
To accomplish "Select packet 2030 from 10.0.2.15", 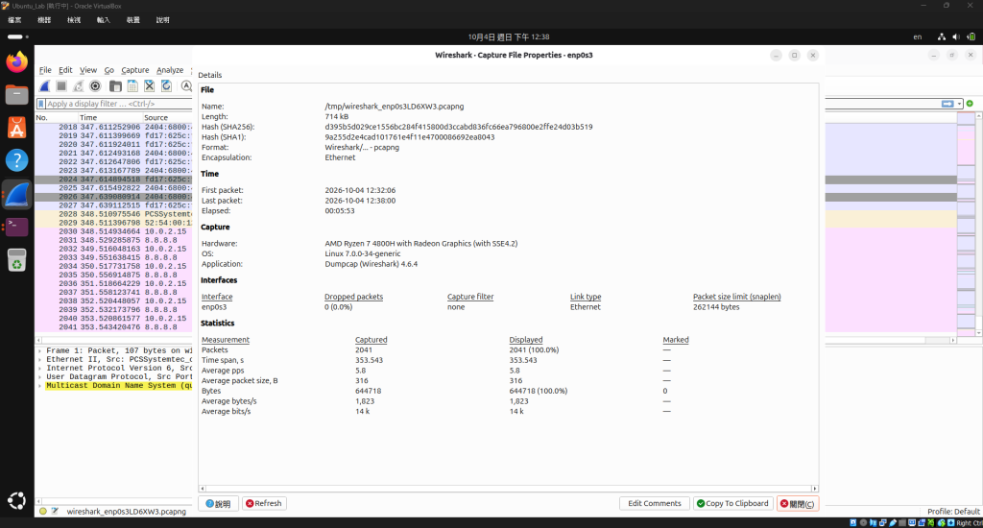I will point(113,231).
